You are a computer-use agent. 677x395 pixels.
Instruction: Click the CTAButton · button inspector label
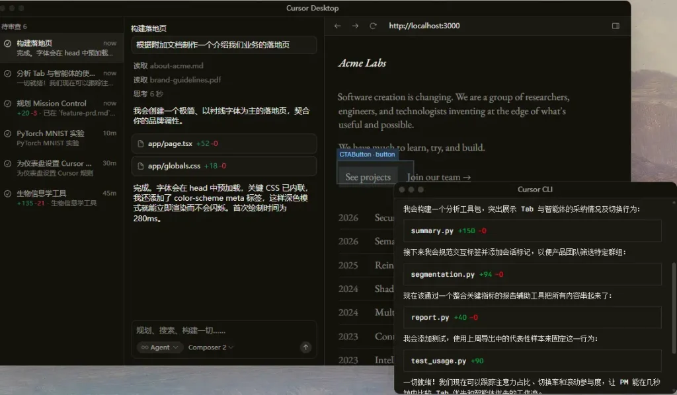(367, 155)
